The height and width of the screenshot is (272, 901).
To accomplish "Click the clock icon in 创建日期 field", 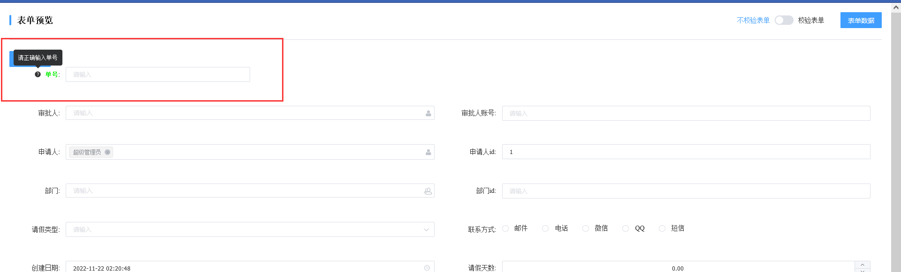I will pyautogui.click(x=427, y=268).
